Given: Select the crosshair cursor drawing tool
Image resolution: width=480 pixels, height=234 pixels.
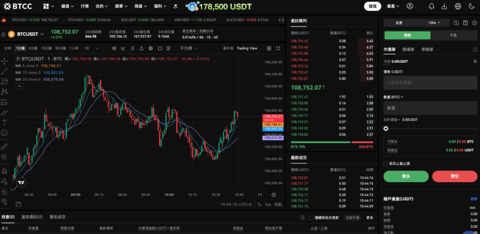Looking at the screenshot, I should coord(4,61).
